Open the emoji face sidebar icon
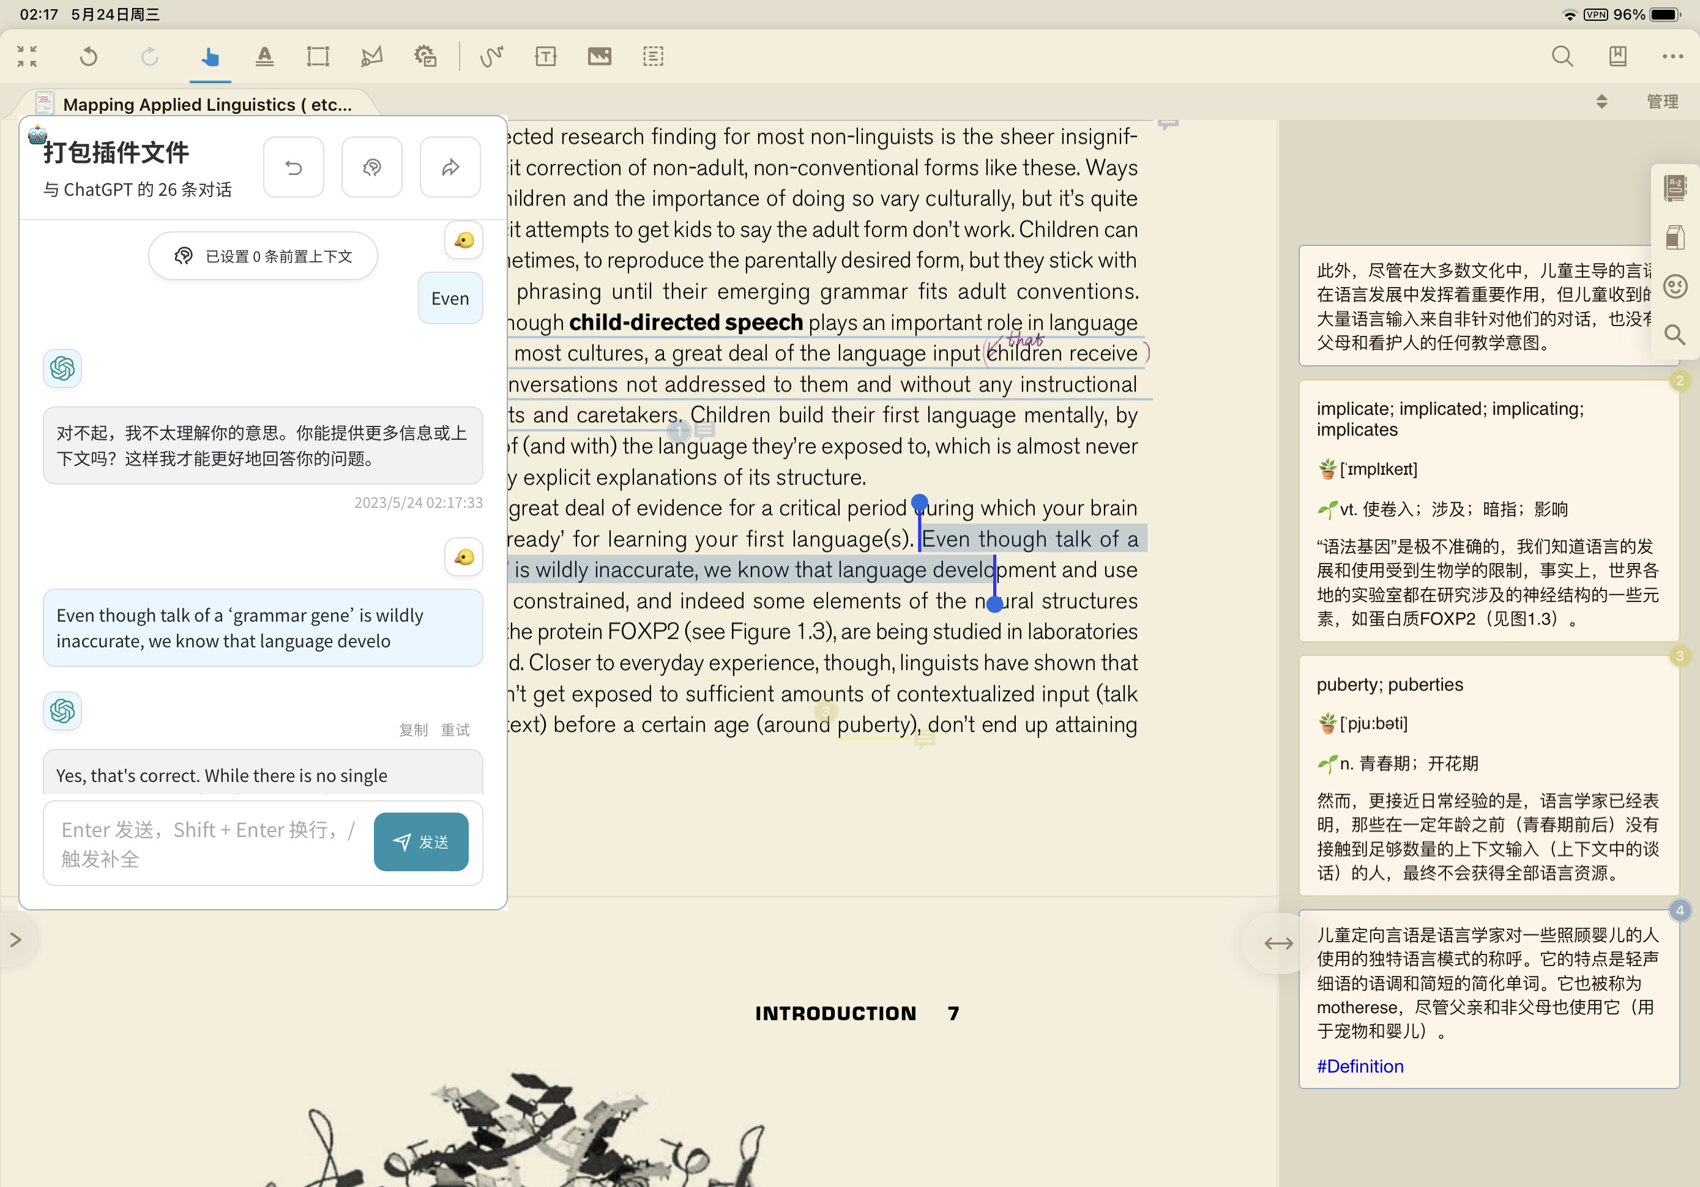This screenshot has width=1700, height=1187. click(1675, 286)
